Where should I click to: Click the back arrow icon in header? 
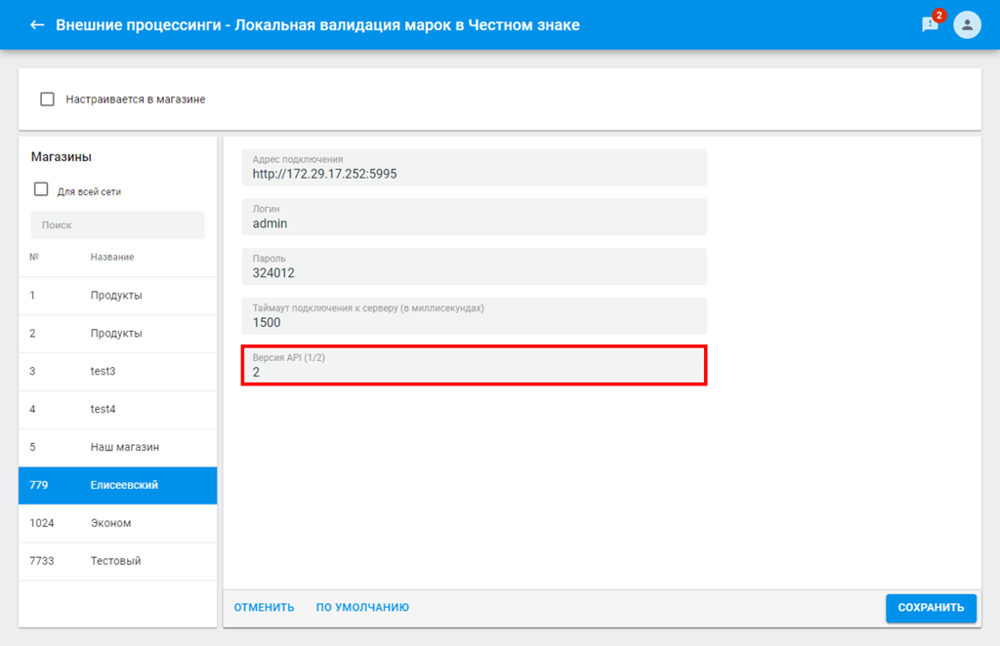37,24
